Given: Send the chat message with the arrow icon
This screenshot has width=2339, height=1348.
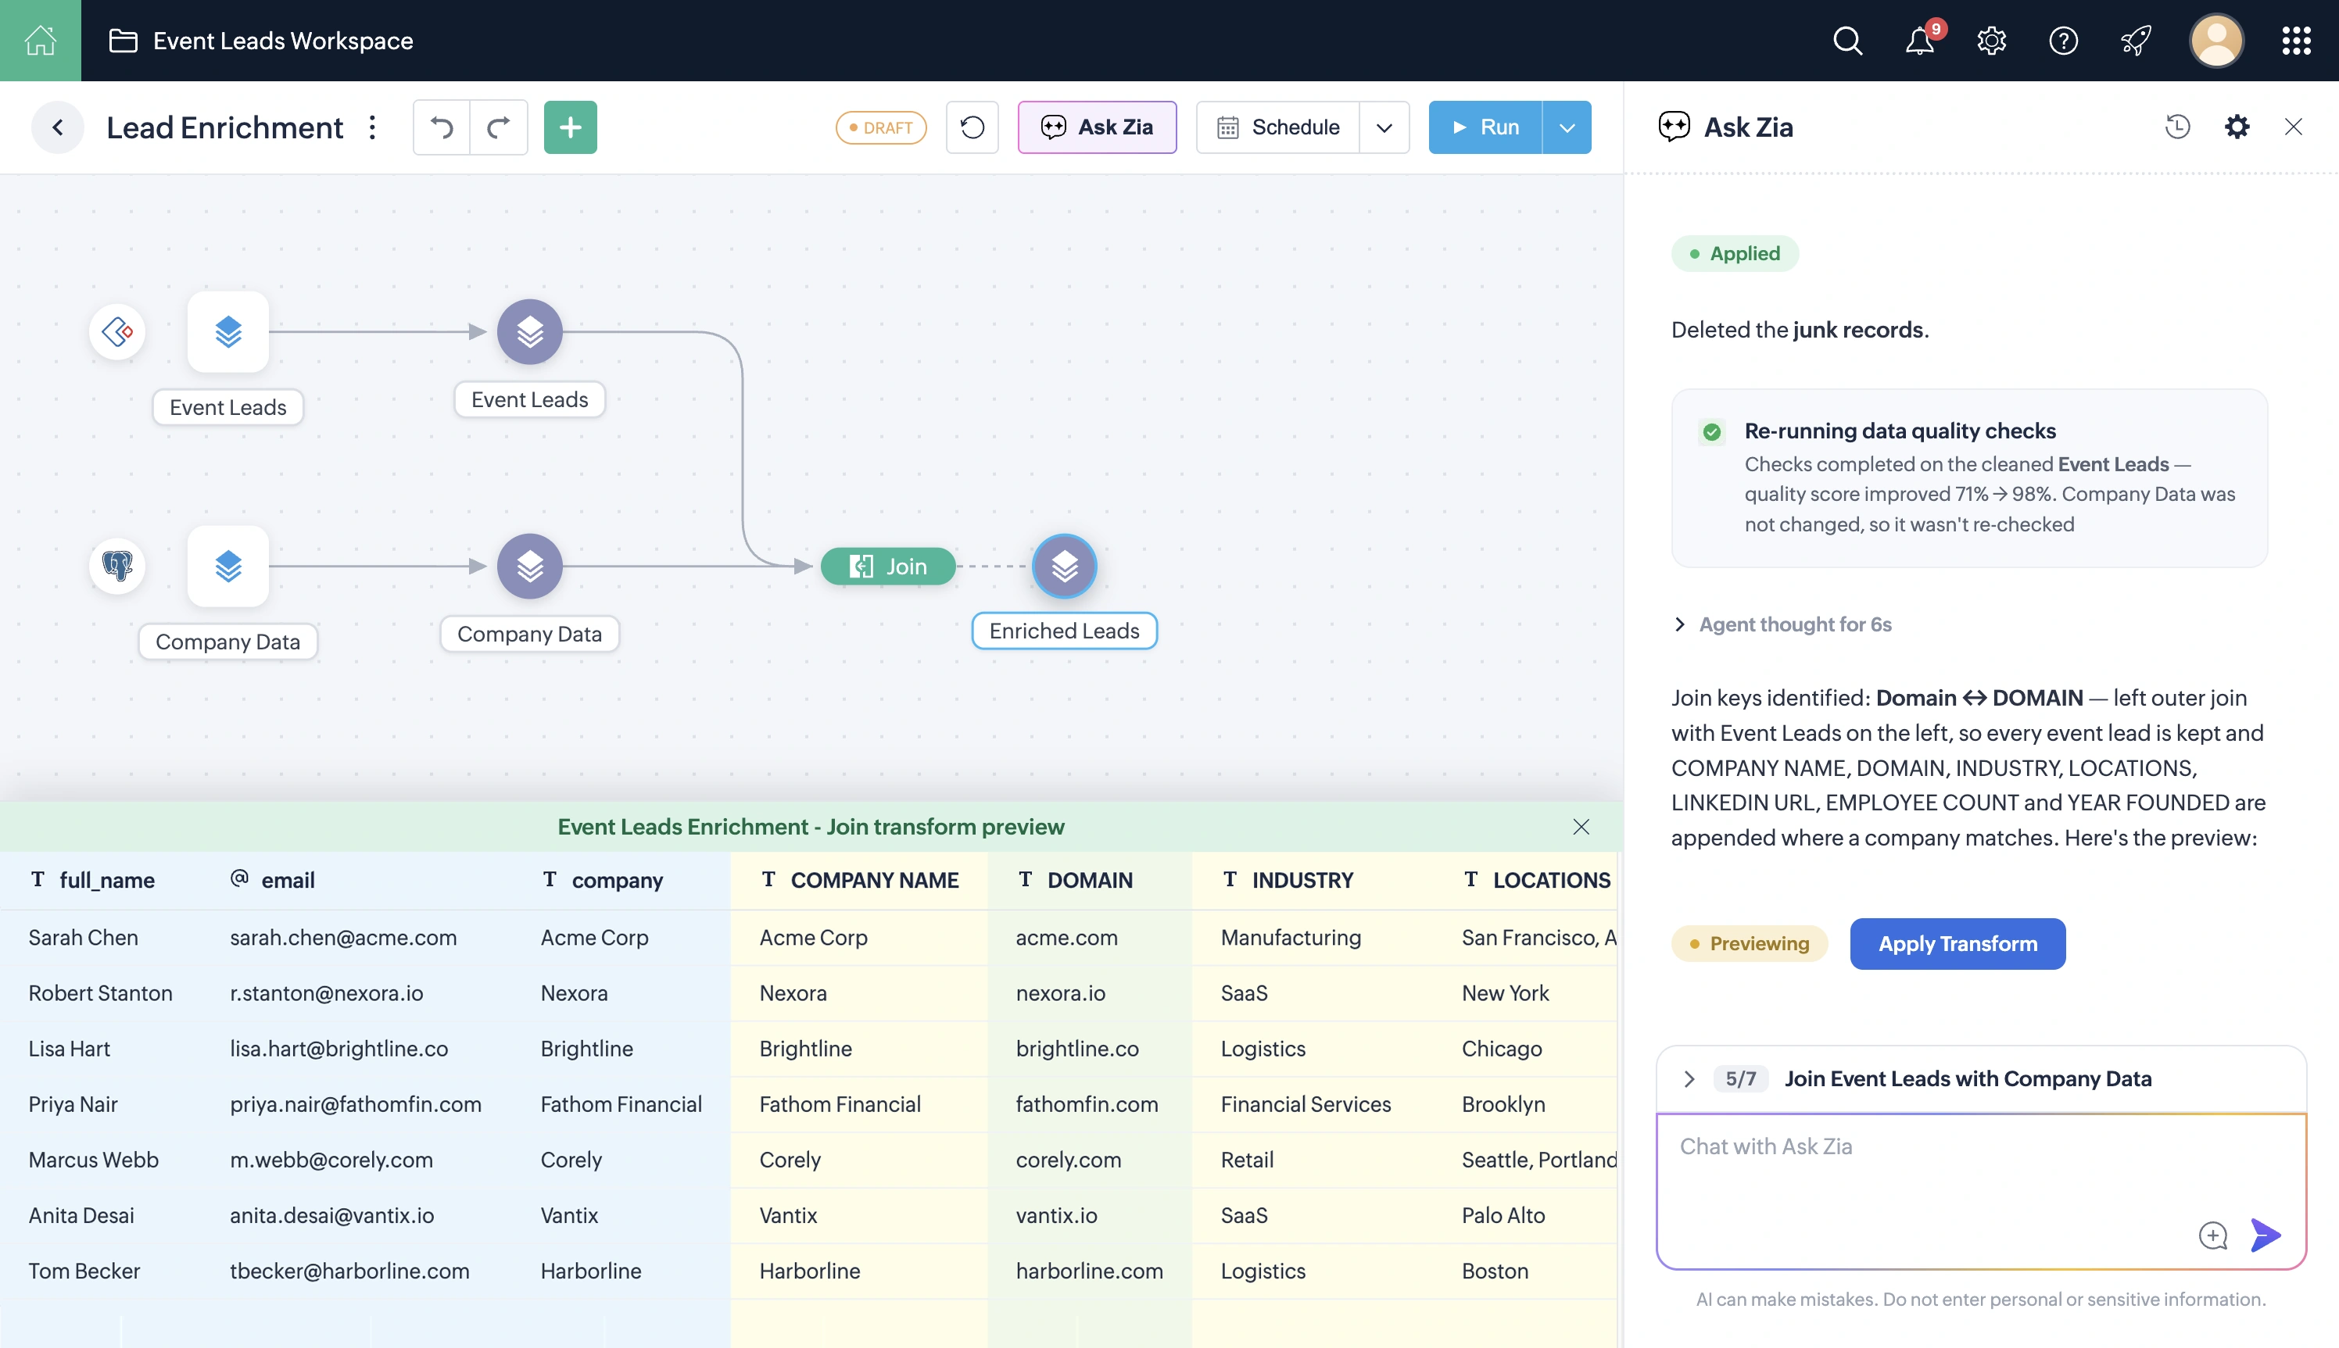Looking at the screenshot, I should [x=2265, y=1235].
